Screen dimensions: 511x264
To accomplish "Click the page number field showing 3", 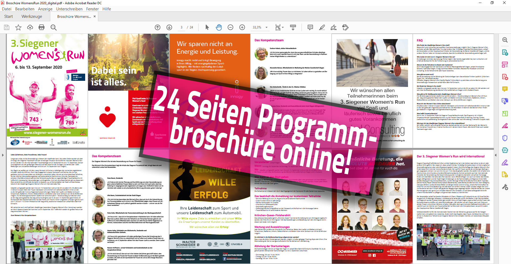I will click(182, 27).
